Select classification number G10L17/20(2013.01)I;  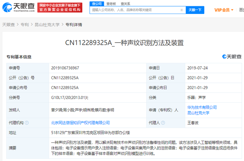70,97
